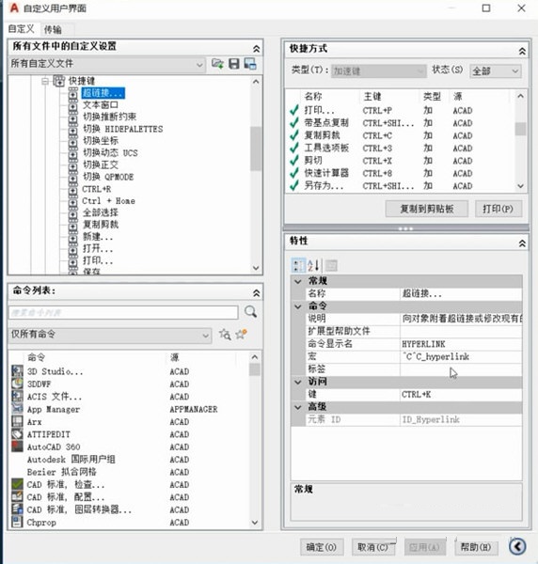Click the 确定(O) button
The width and height of the screenshot is (538, 564).
[322, 547]
